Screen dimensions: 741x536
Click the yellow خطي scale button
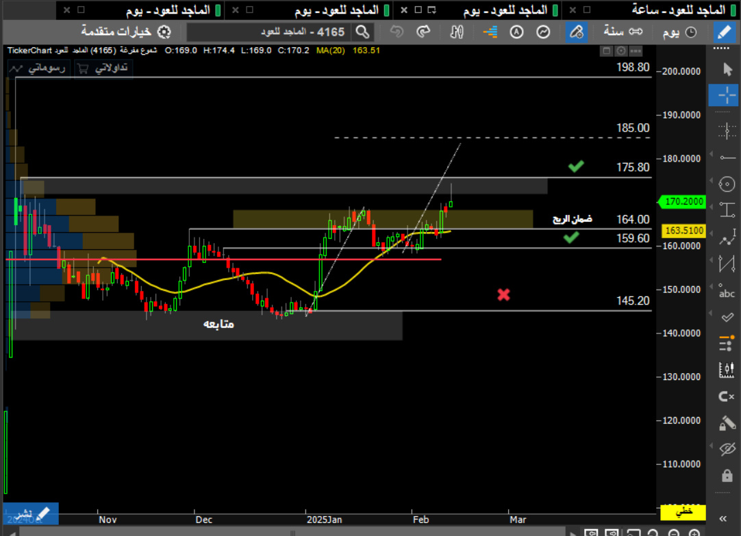[x=683, y=511]
